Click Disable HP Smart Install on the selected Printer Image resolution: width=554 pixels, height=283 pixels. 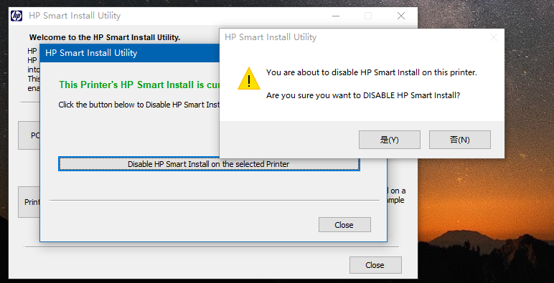coord(209,164)
